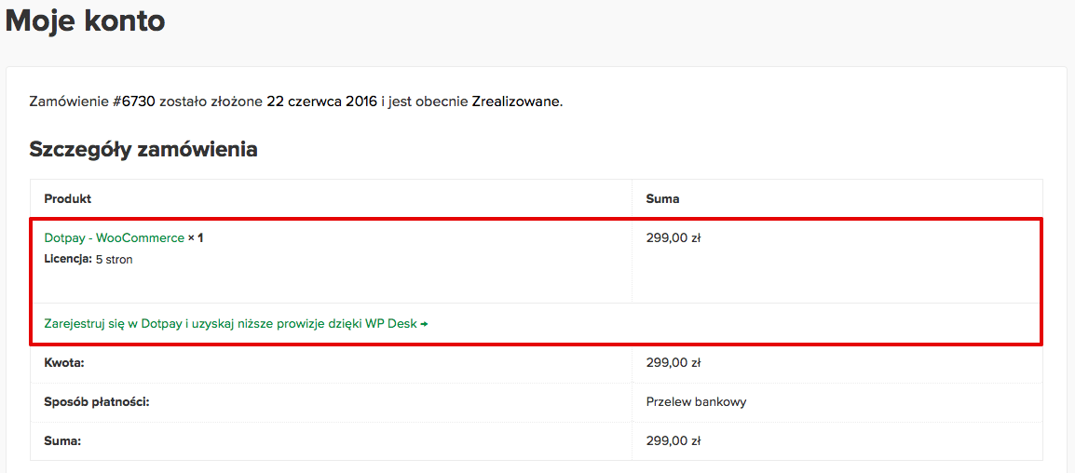The height and width of the screenshot is (473, 1075).
Task: Click the Zrealizowane order status text
Action: (516, 102)
